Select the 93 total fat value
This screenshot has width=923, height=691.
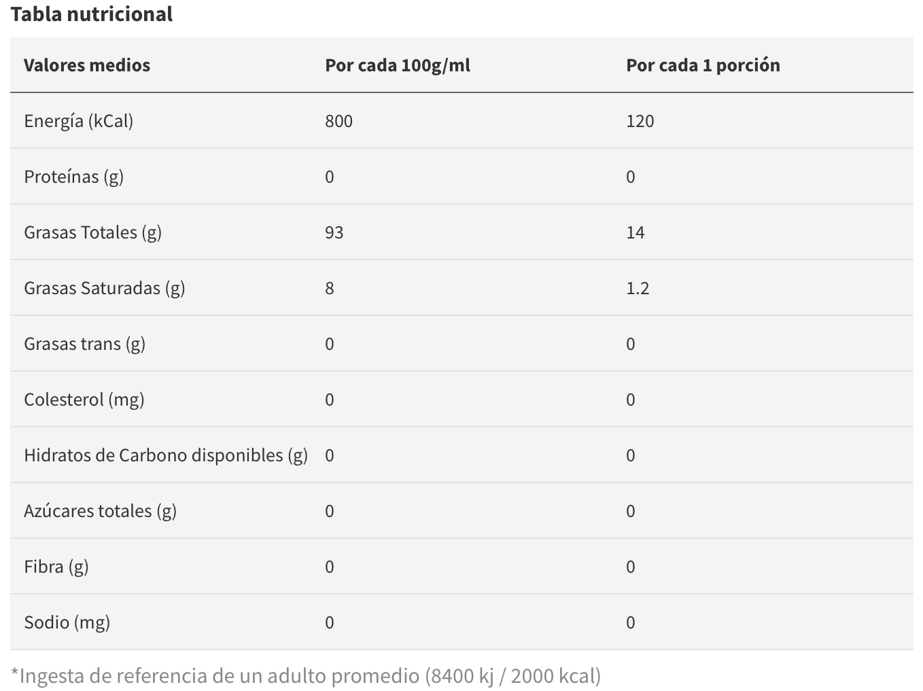[334, 232]
